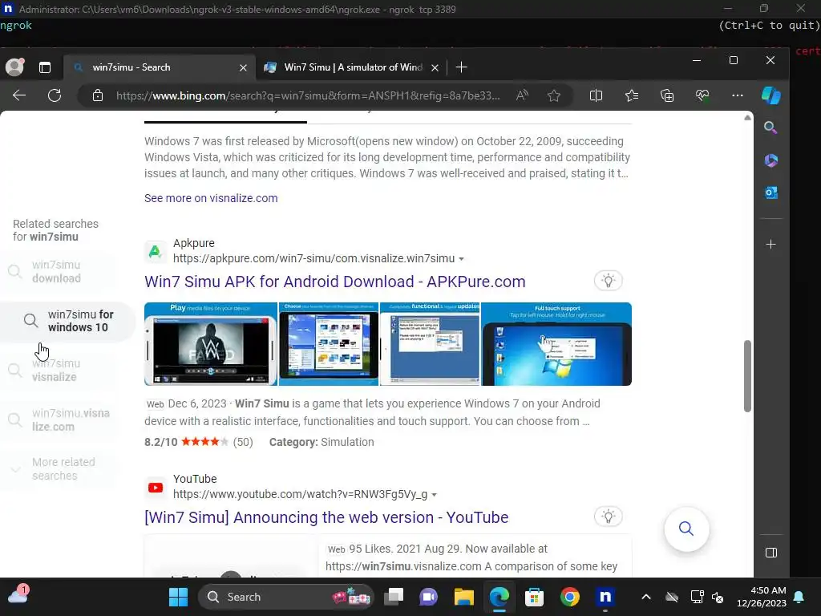This screenshot has height=616, width=821.
Task: Open Announcing the web version YouTube link
Action: [327, 517]
